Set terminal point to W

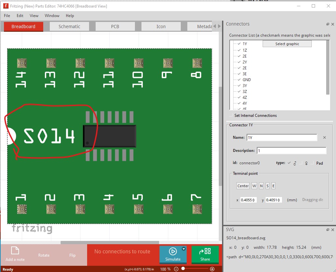(254, 186)
